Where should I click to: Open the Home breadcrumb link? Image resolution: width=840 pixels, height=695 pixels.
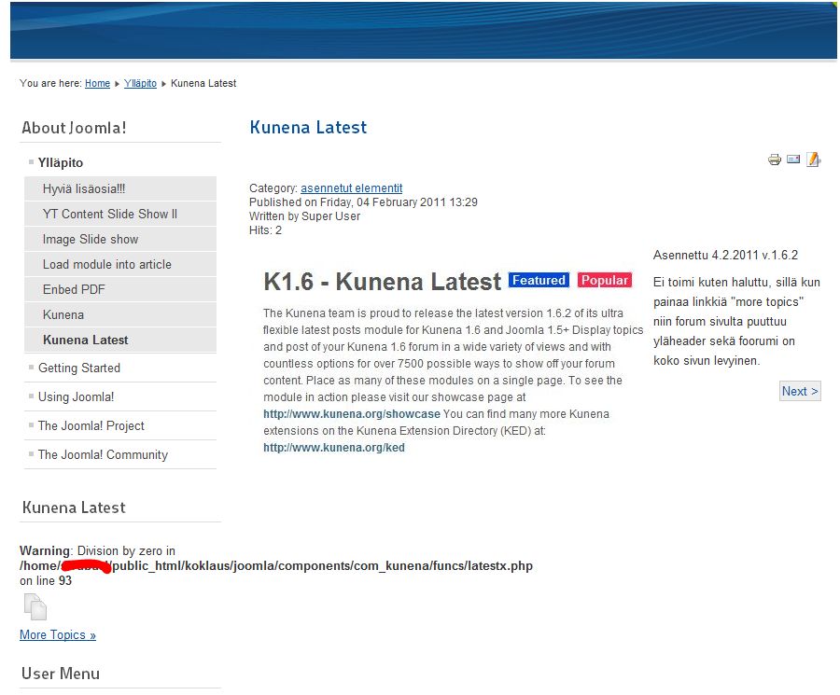click(x=97, y=83)
